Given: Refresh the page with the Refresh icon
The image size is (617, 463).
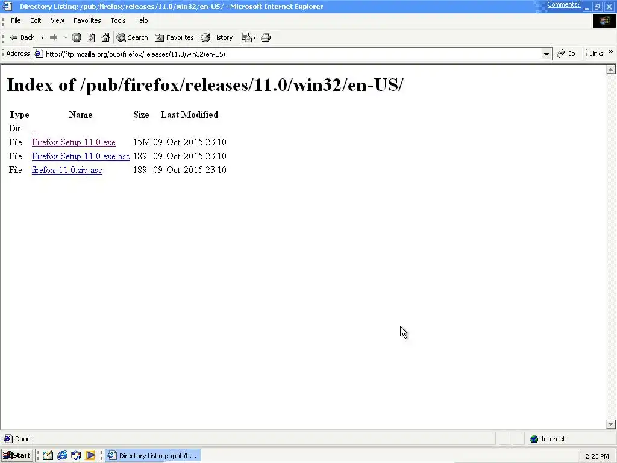Looking at the screenshot, I should pos(90,37).
